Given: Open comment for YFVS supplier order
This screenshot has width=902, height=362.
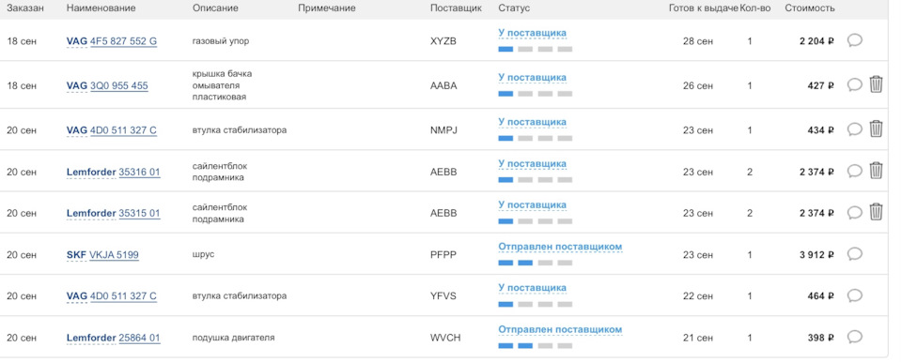Looking at the screenshot, I should 855,296.
